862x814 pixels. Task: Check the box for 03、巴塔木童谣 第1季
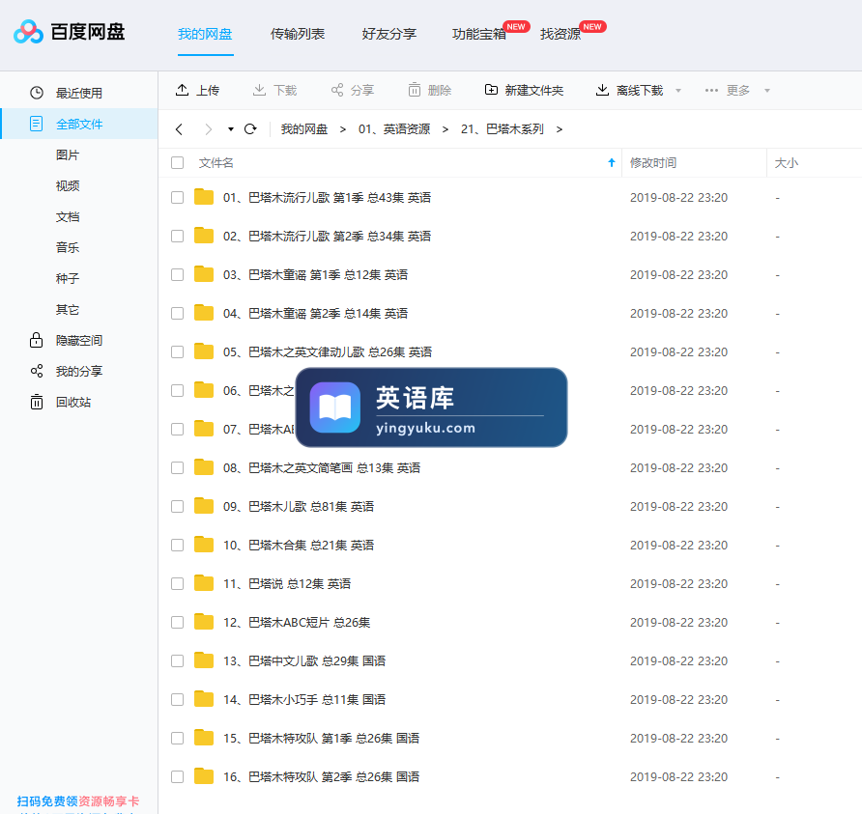point(177,274)
